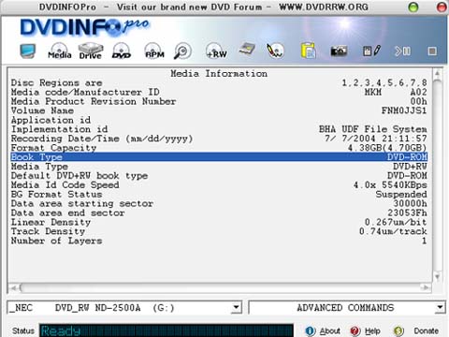Click the magnifying glass search icon
The width and height of the screenshot is (449, 337).
(x=182, y=51)
